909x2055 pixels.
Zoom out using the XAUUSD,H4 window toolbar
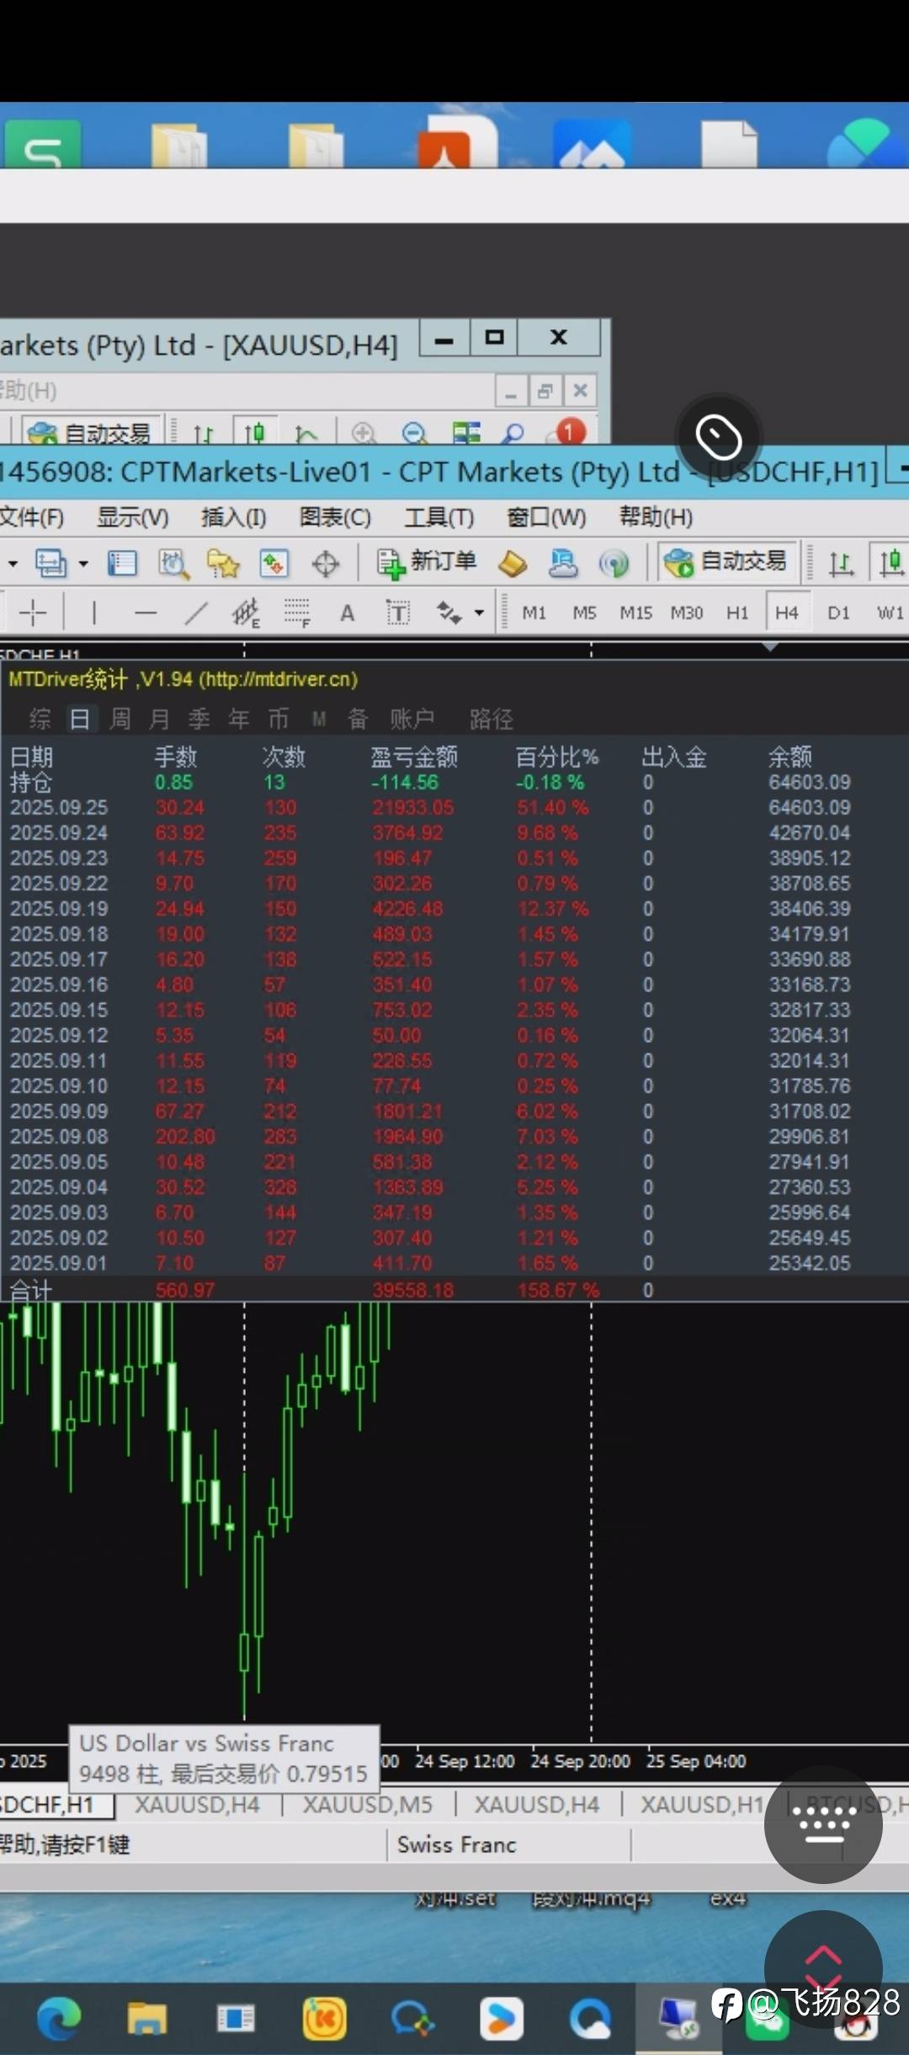(x=414, y=433)
